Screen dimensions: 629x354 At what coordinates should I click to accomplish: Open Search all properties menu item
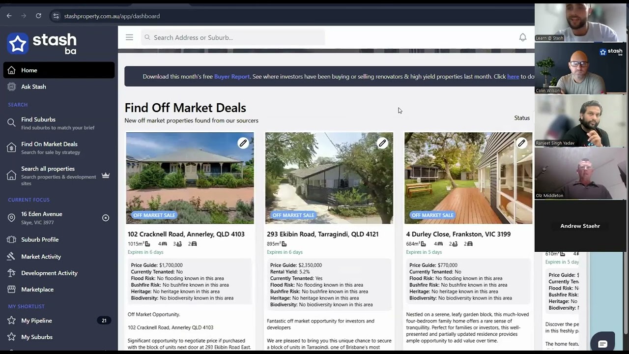(x=59, y=176)
